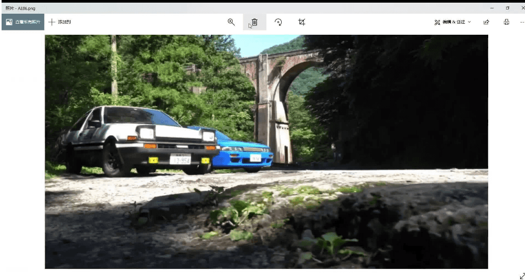This screenshot has height=280, width=525.
Task: Open the share icon in the toolbar
Action: point(486,22)
